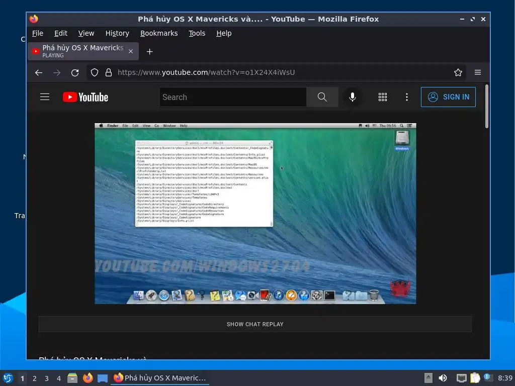Screen dimensions: 515x386
Task: Open a new tab with plus button
Action: pos(149,52)
